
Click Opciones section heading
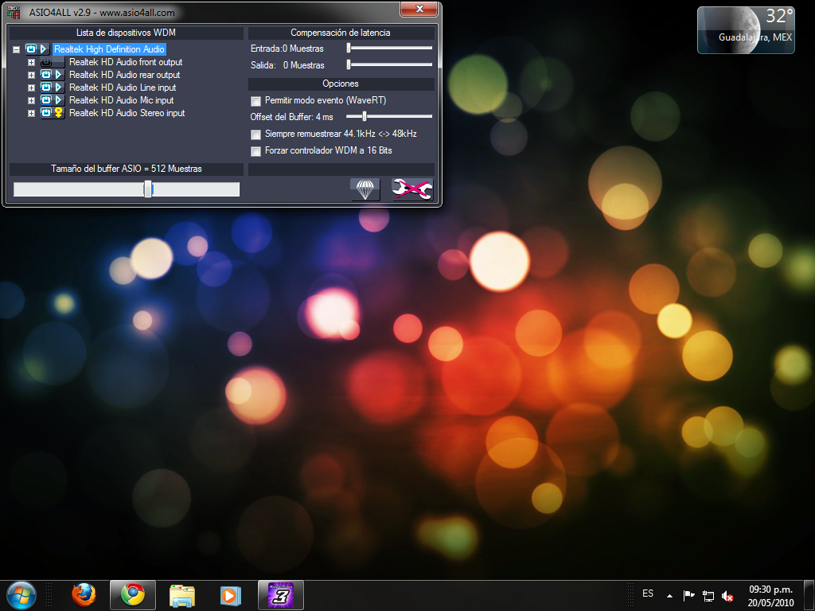[341, 84]
